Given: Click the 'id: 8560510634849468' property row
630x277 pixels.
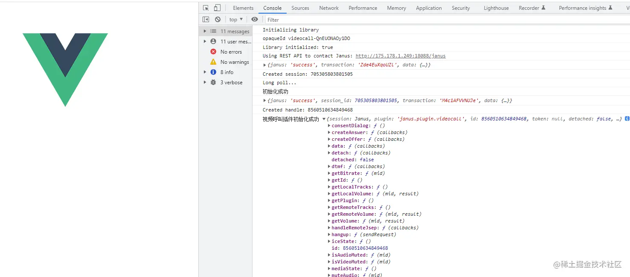Looking at the screenshot, I should [360, 248].
